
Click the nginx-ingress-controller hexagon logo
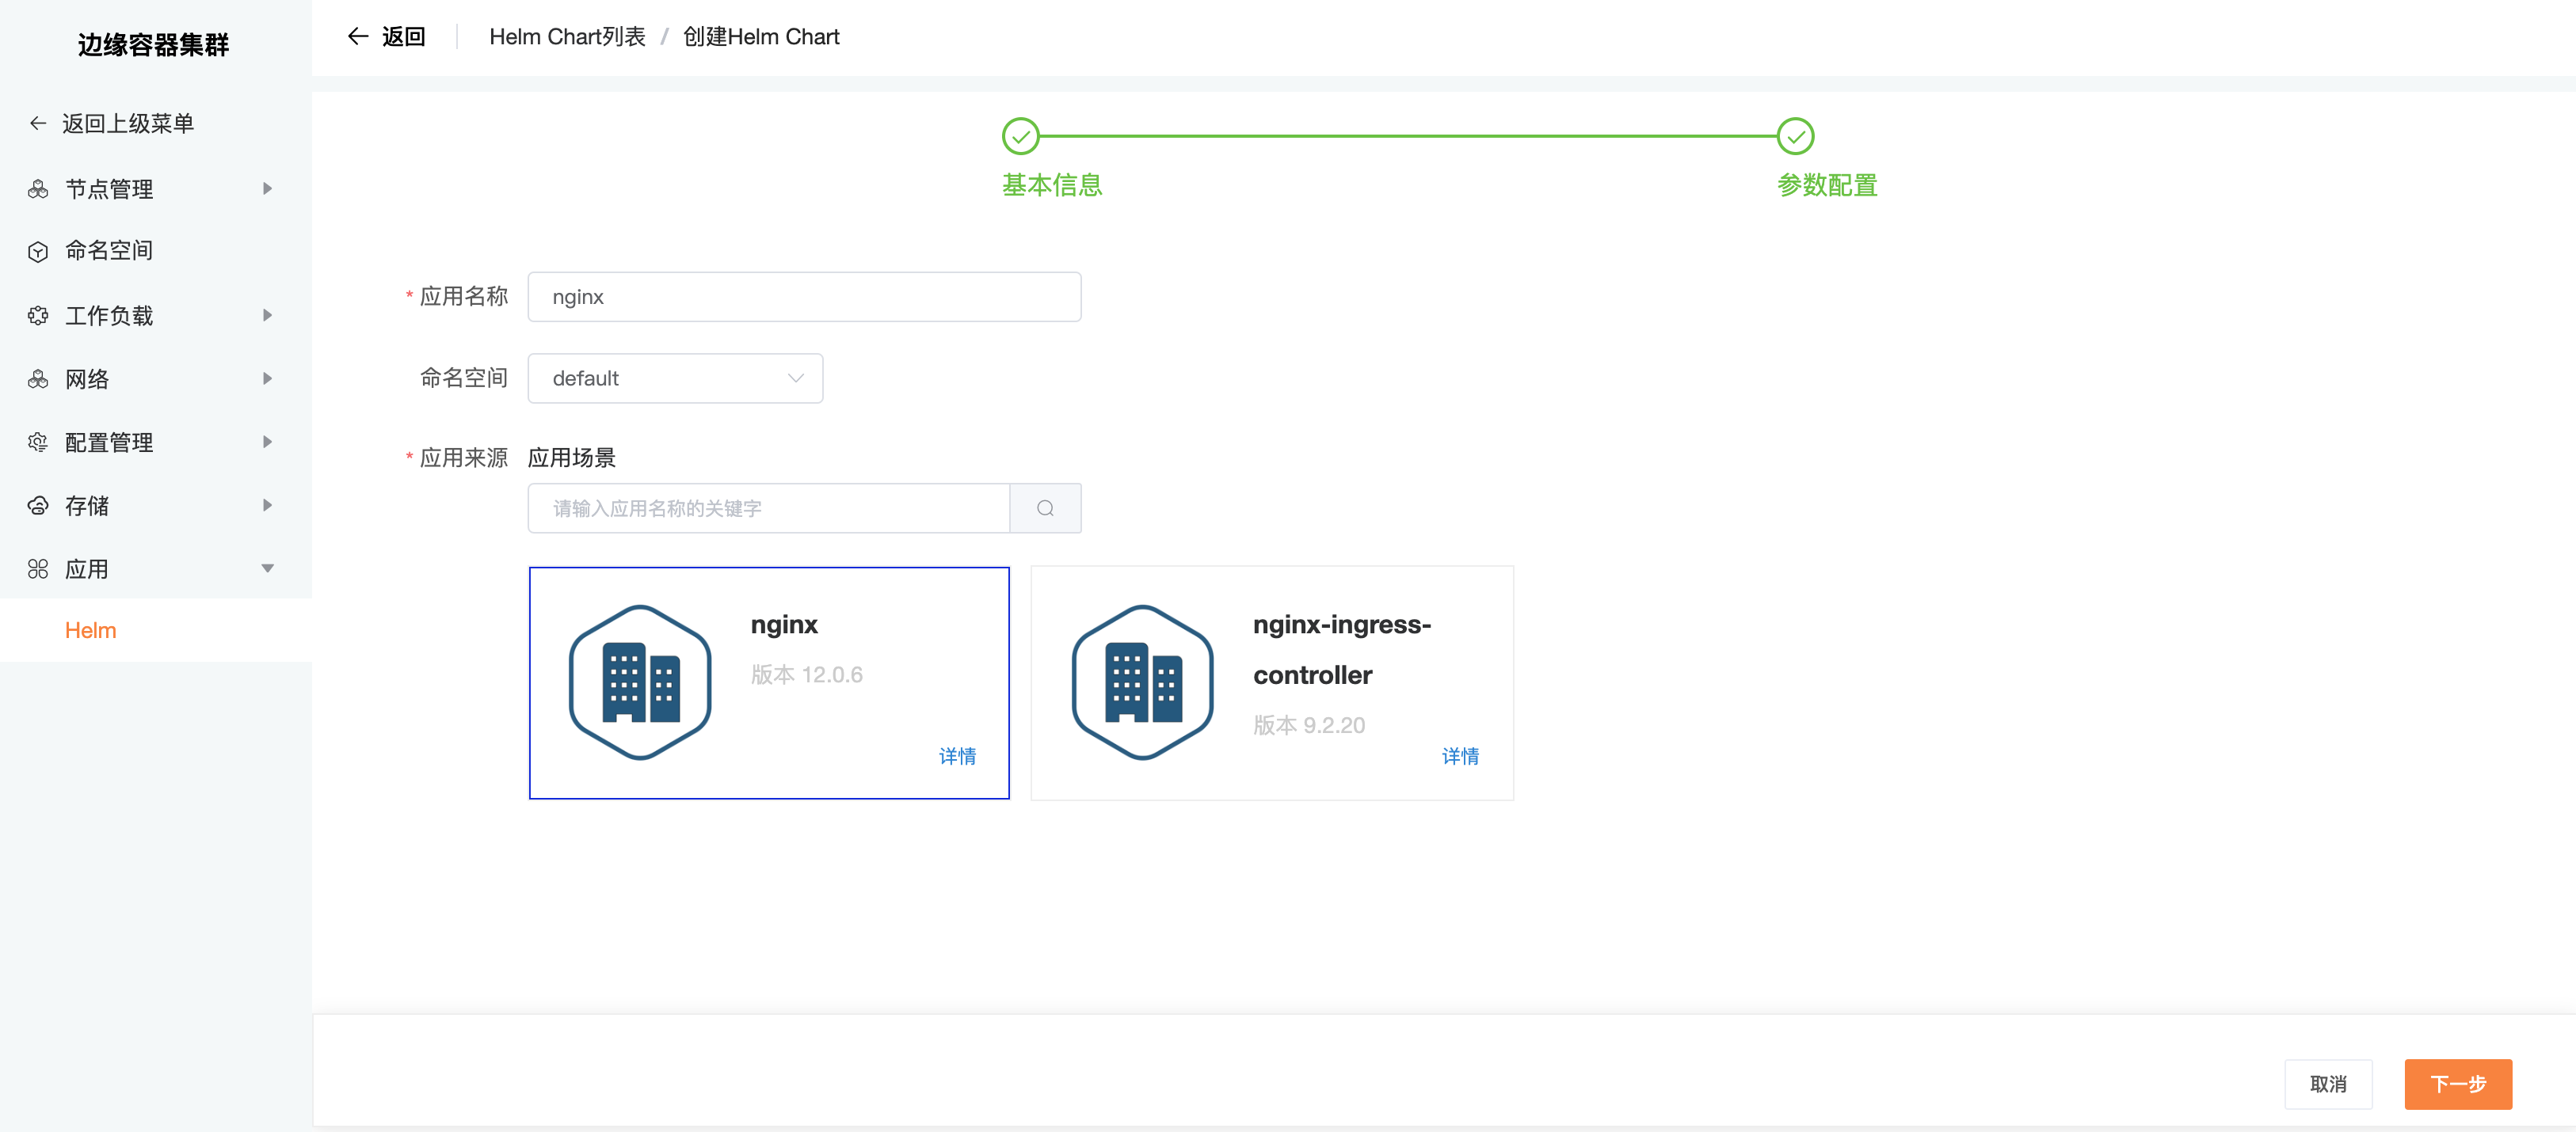point(1142,682)
